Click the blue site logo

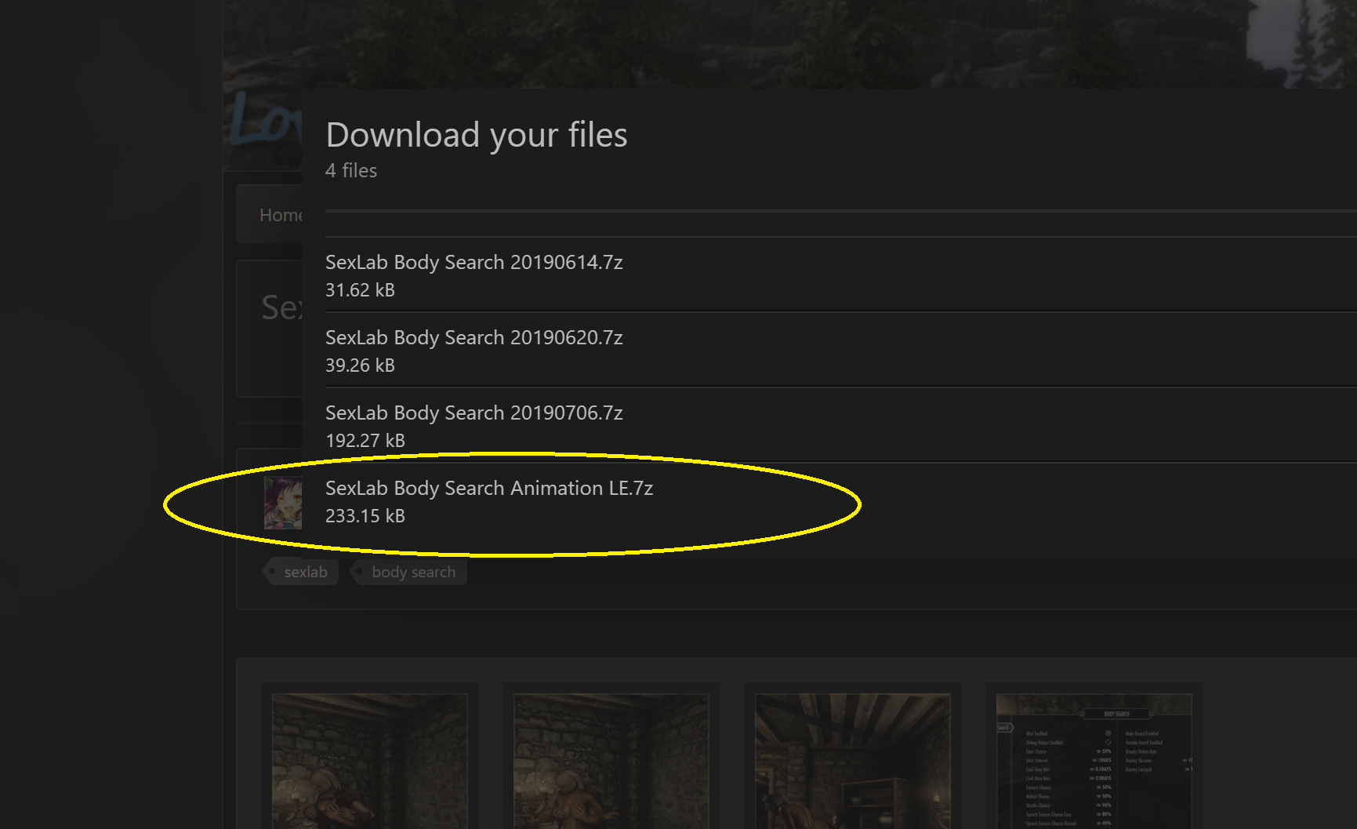click(x=266, y=119)
